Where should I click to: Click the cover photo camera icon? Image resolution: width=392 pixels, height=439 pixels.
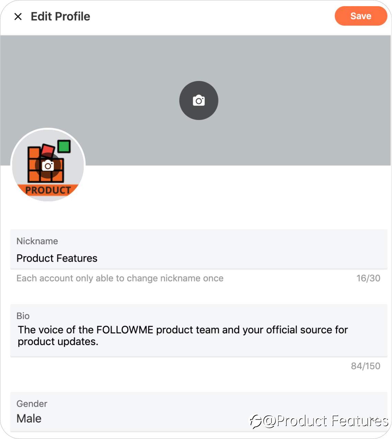pyautogui.click(x=199, y=100)
